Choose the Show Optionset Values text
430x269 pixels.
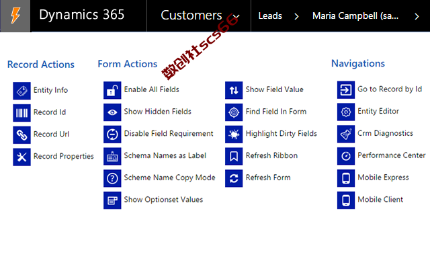(x=163, y=200)
